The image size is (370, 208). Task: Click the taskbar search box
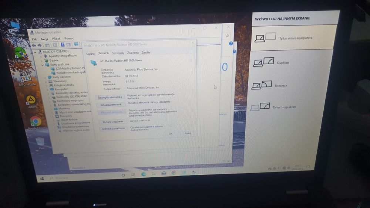[x=83, y=177]
